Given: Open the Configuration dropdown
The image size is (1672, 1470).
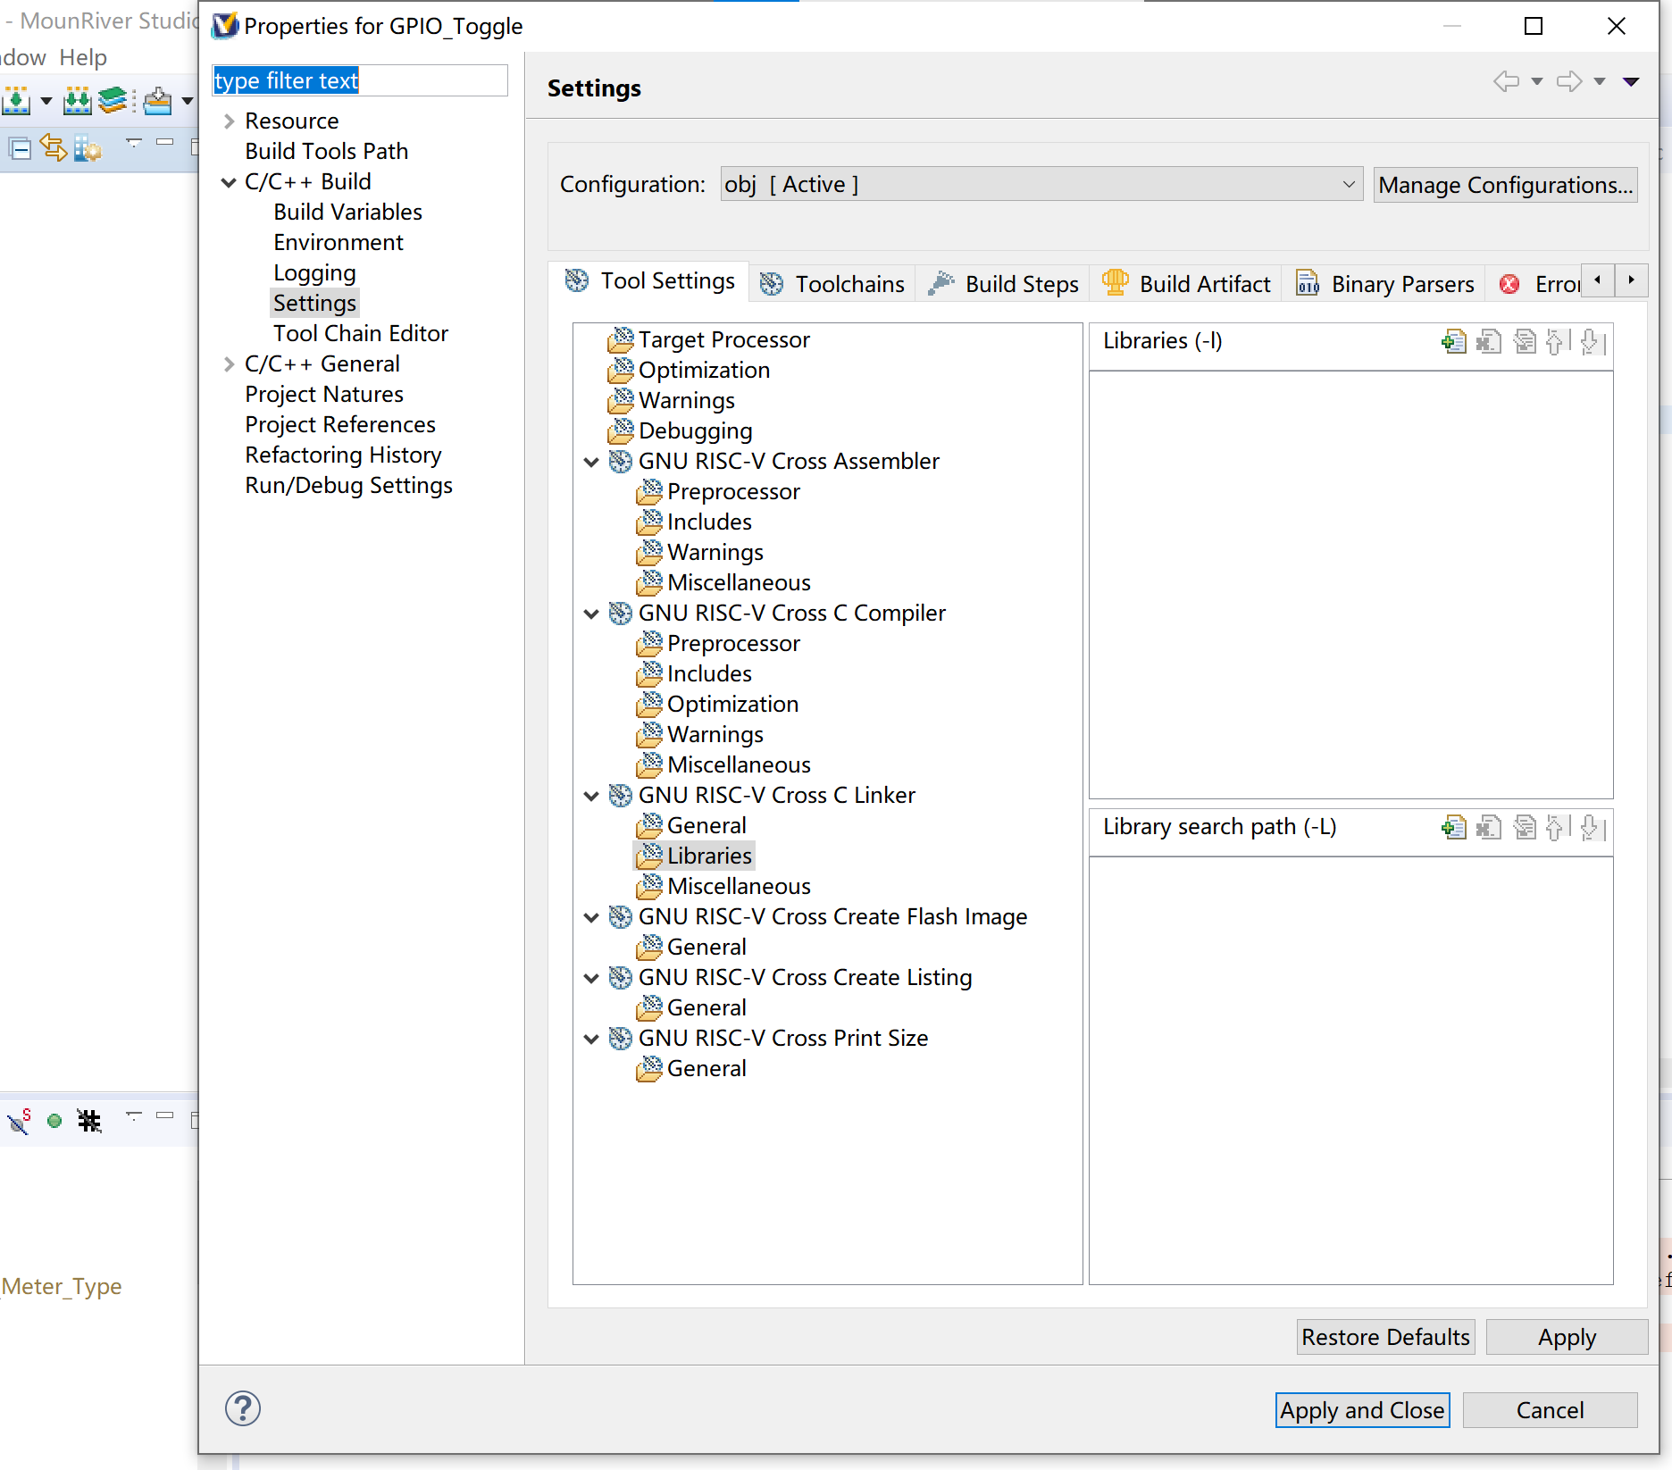Looking at the screenshot, I should coord(1041,184).
